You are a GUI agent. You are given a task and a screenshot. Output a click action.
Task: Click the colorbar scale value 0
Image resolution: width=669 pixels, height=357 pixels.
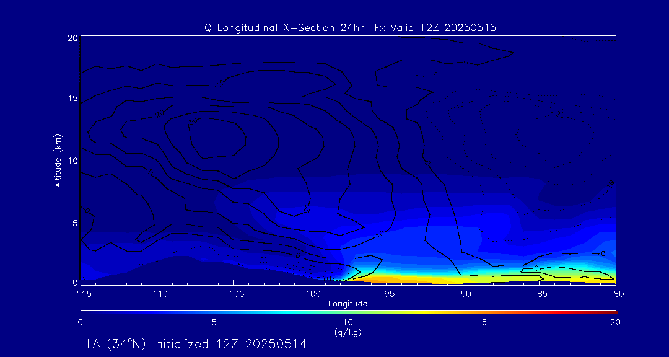[80, 324]
